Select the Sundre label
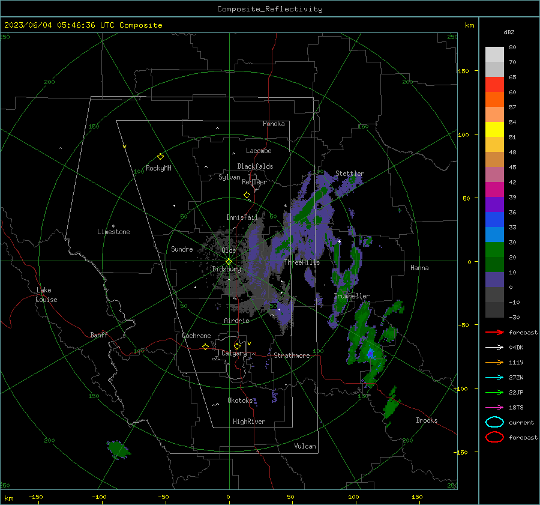Screen dimensions: 540x505 coord(182,249)
